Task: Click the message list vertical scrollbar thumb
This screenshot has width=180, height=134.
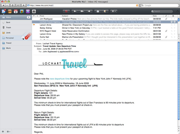Action: coord(179,20)
